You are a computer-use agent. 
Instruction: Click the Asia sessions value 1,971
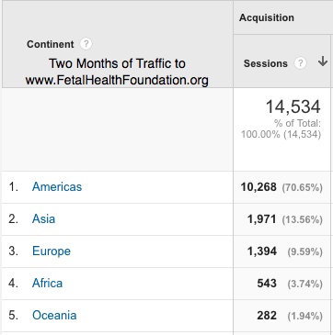pyautogui.click(x=262, y=219)
